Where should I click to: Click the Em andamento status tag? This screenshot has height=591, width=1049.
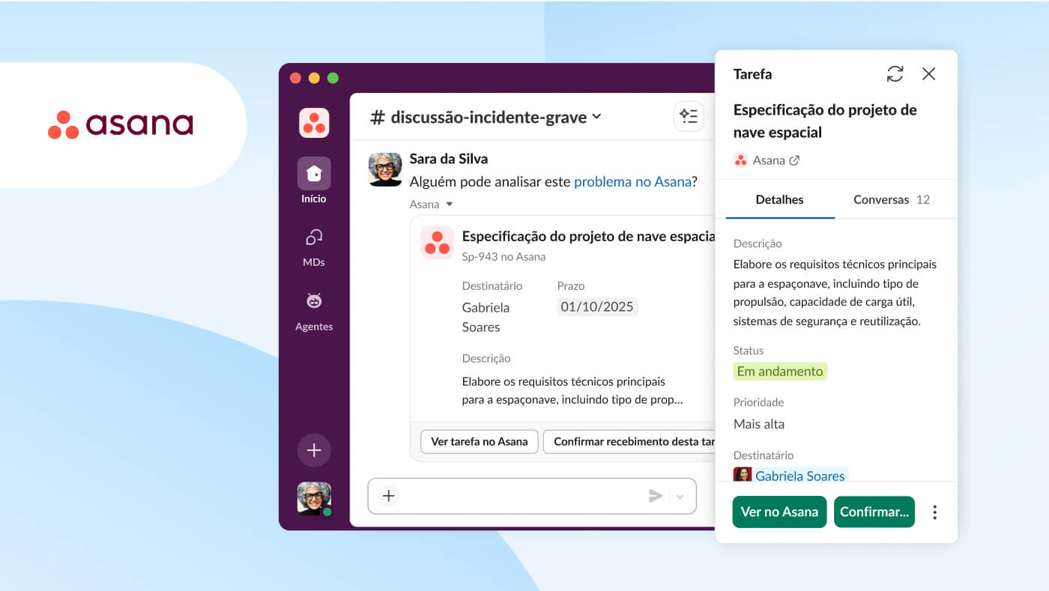780,371
